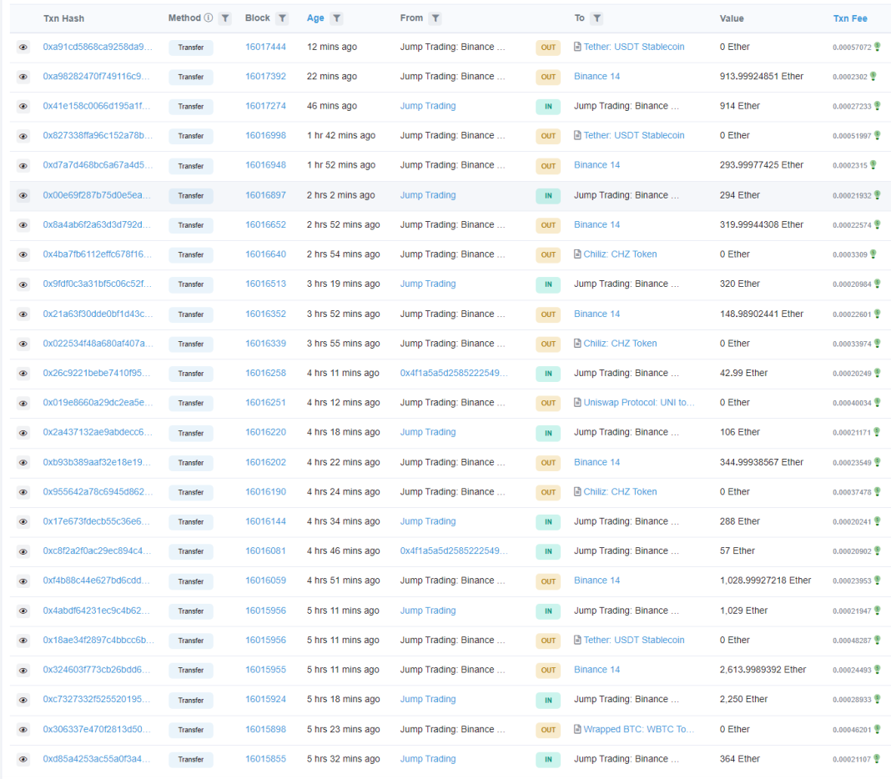Open the Age column filter dropdown

pos(336,18)
